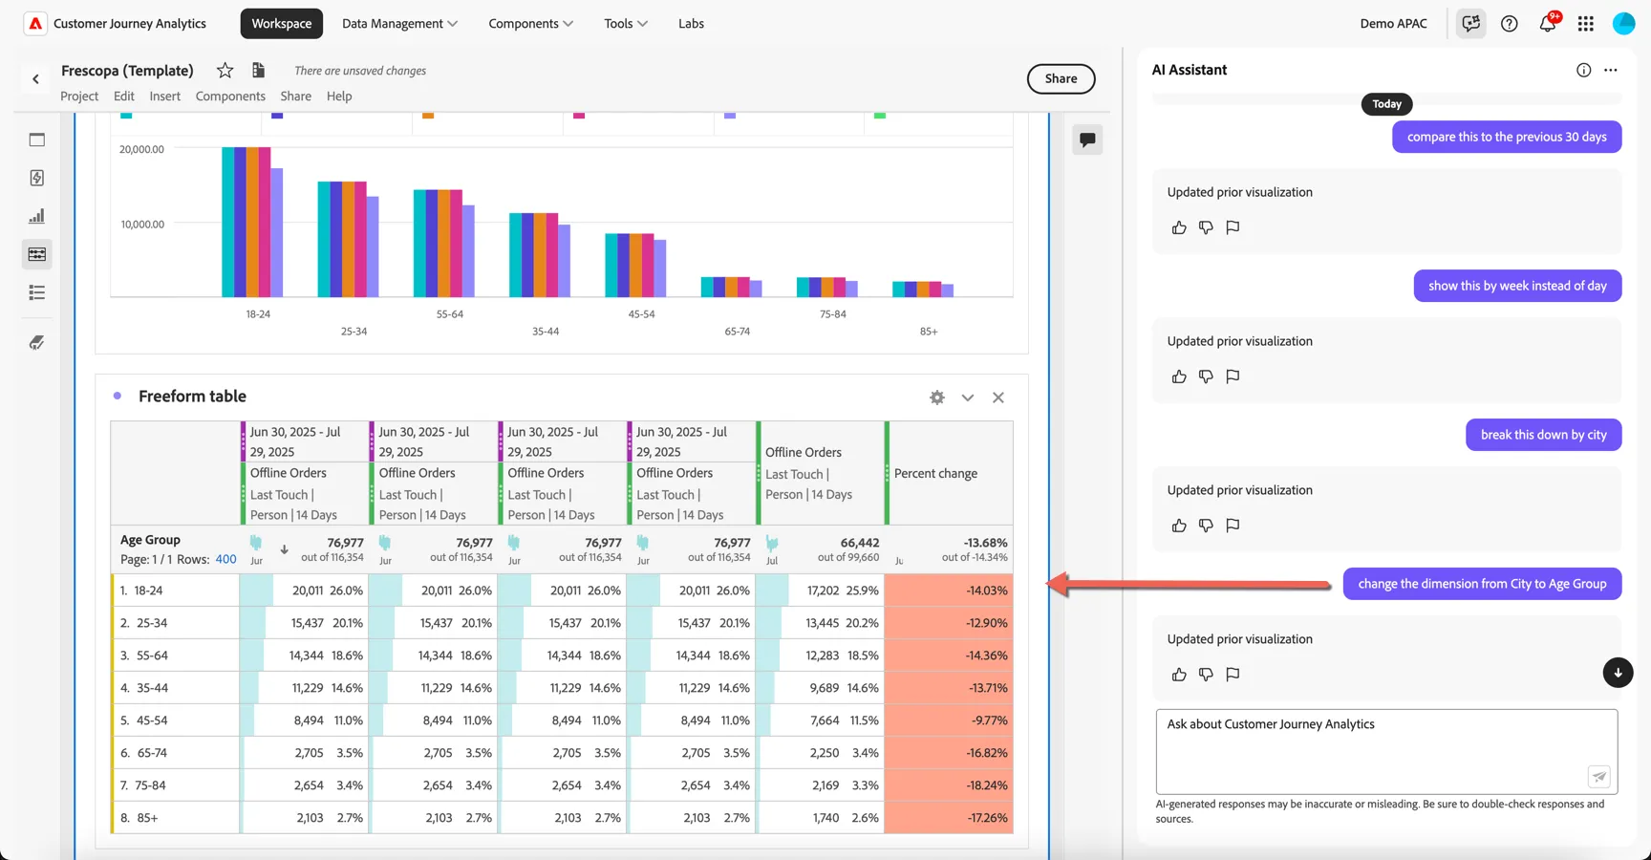Open the comments speech bubble icon
This screenshot has height=860, width=1651.
pyautogui.click(x=1087, y=140)
